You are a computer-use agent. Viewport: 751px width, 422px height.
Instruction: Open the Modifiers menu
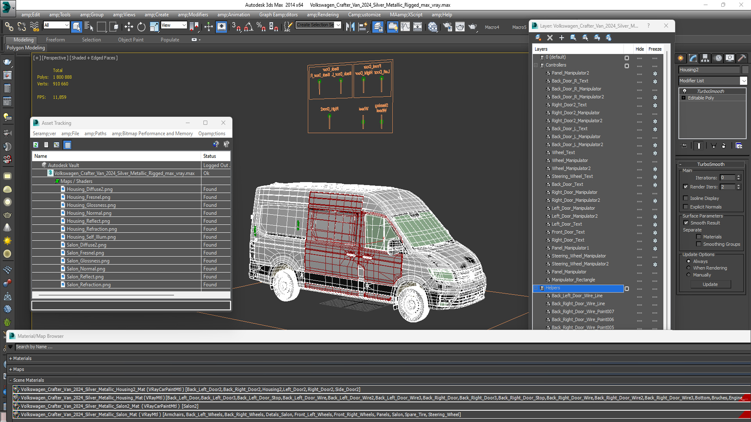tap(193, 14)
